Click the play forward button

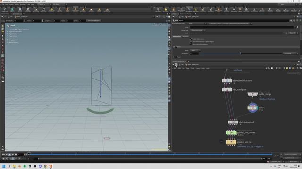(x=13, y=154)
